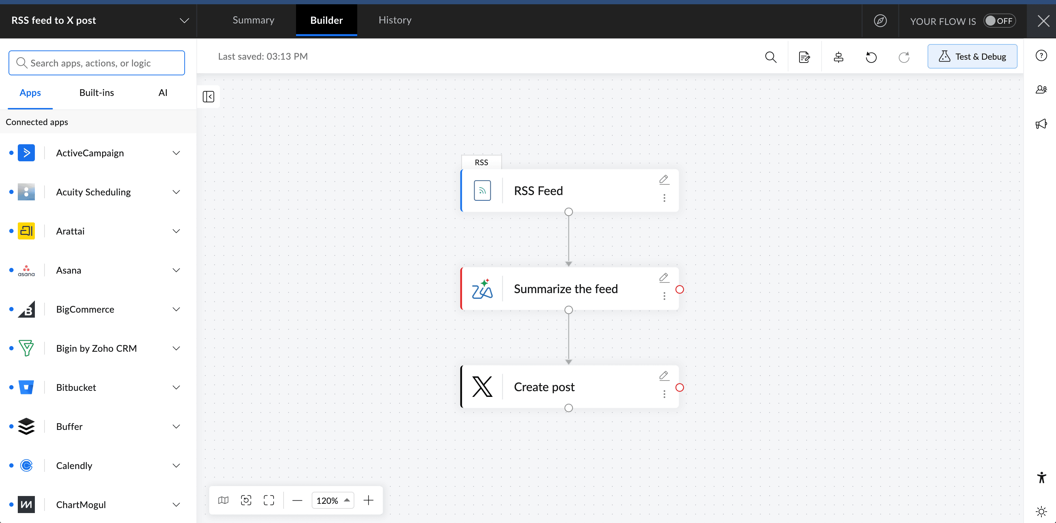The width and height of the screenshot is (1056, 523).
Task: Expand Bigin by Zoho CRM actions
Action: [x=176, y=348]
